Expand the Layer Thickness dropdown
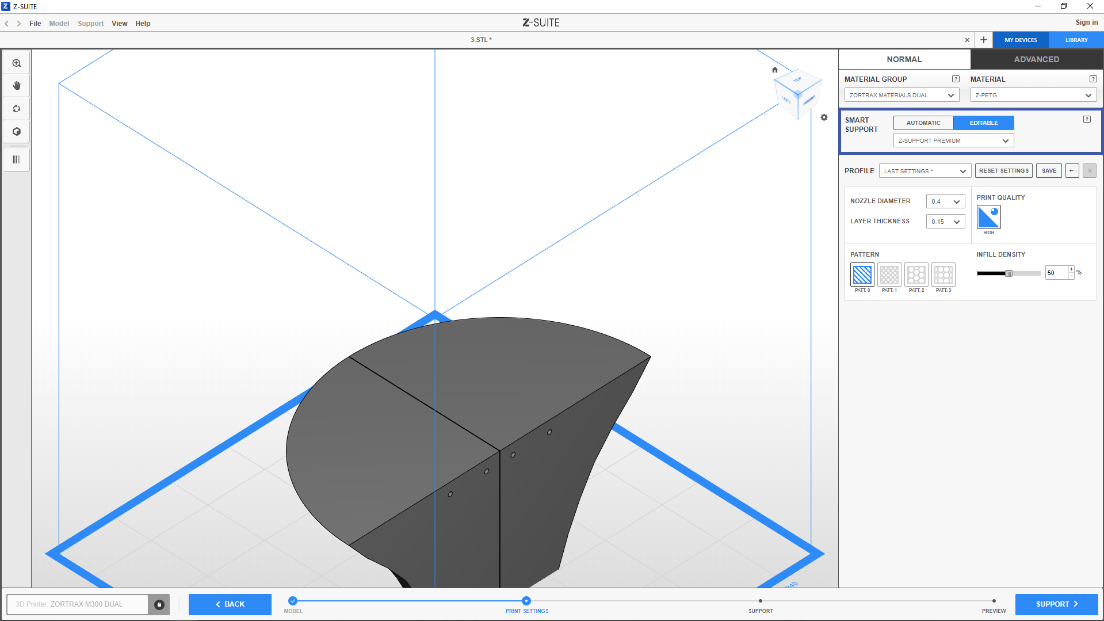The height and width of the screenshot is (621, 1104). [x=945, y=222]
